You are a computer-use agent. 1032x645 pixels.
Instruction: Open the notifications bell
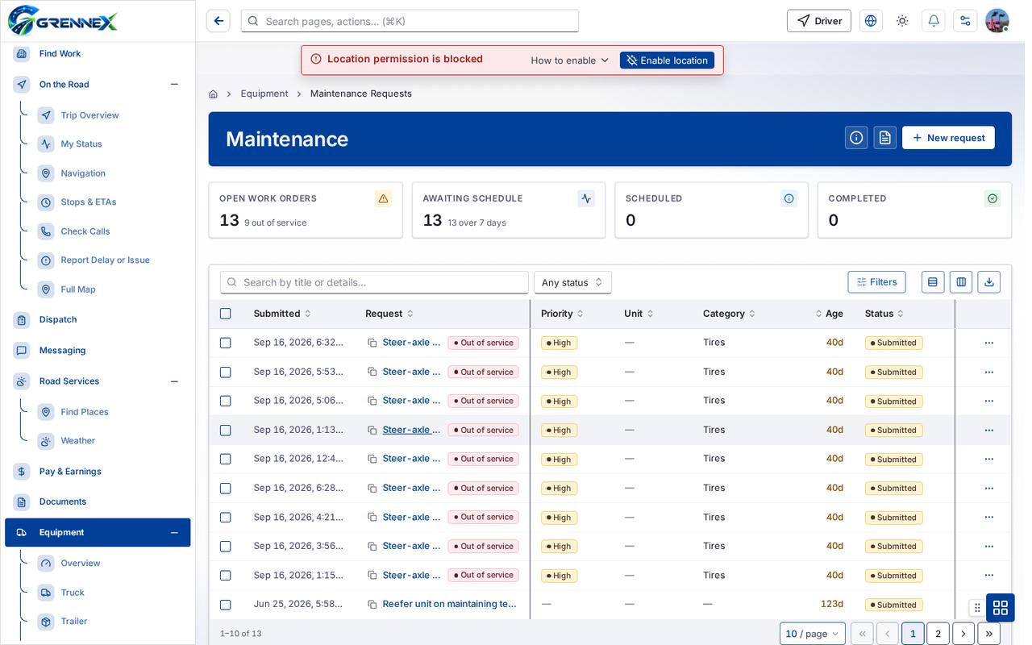[x=934, y=21]
